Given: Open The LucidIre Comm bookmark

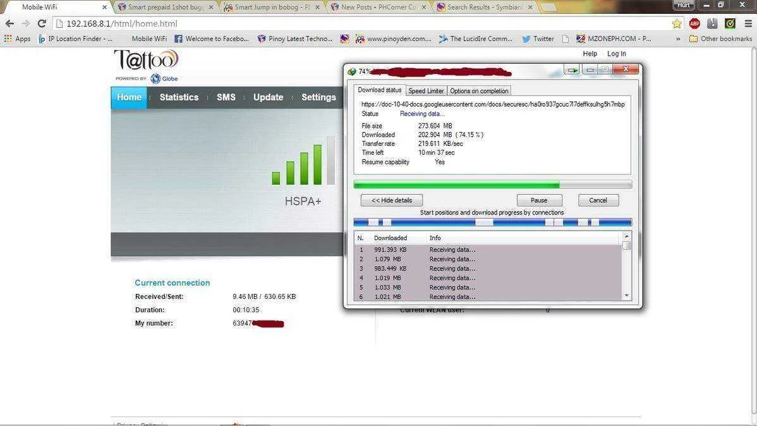Looking at the screenshot, I should coord(476,39).
